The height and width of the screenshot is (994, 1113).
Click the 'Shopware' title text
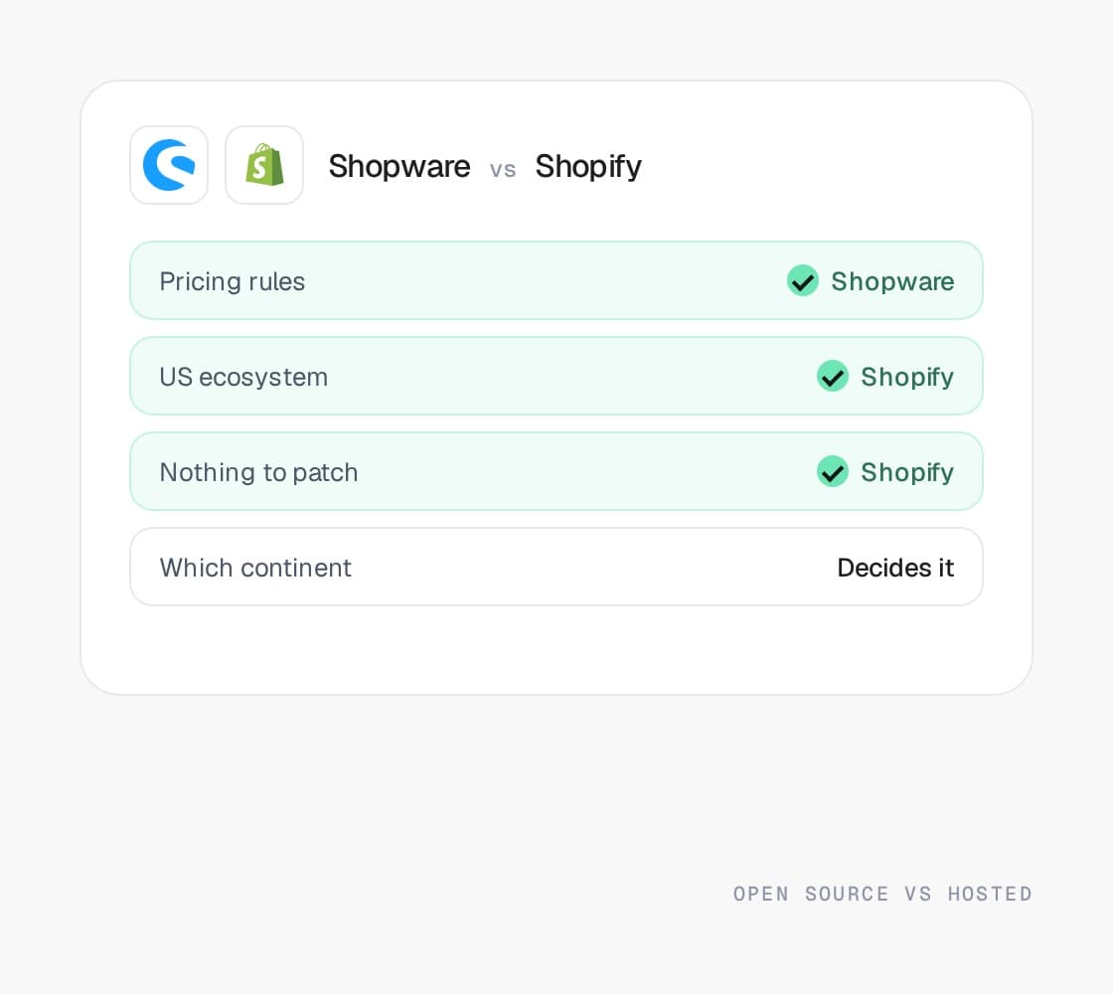click(x=398, y=166)
